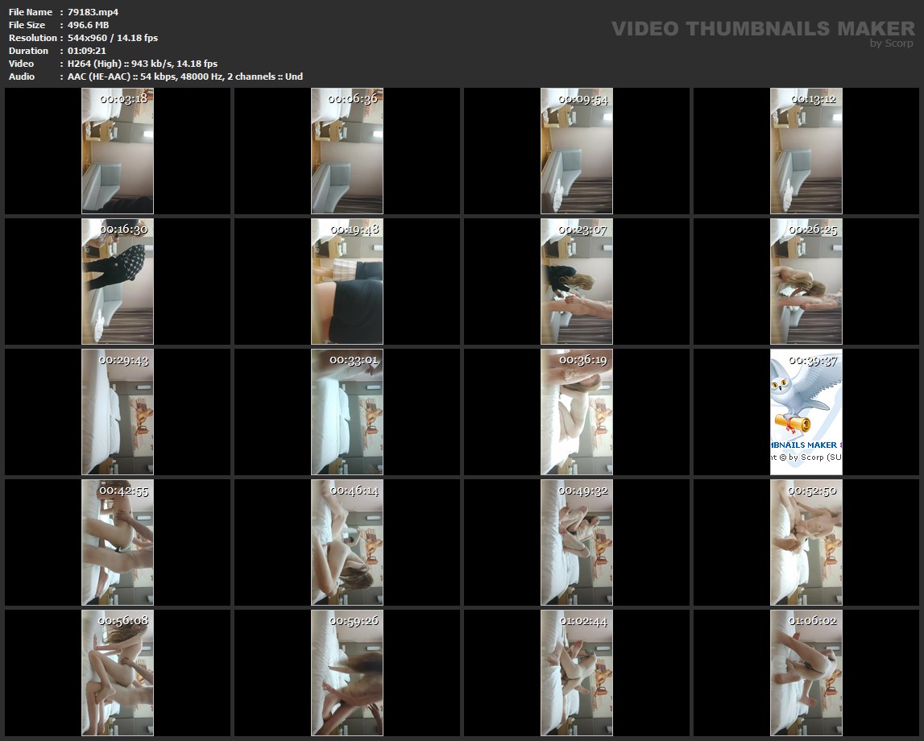This screenshot has height=741, width=924.
Task: Select the file name 79183.mp4
Action: 93,12
